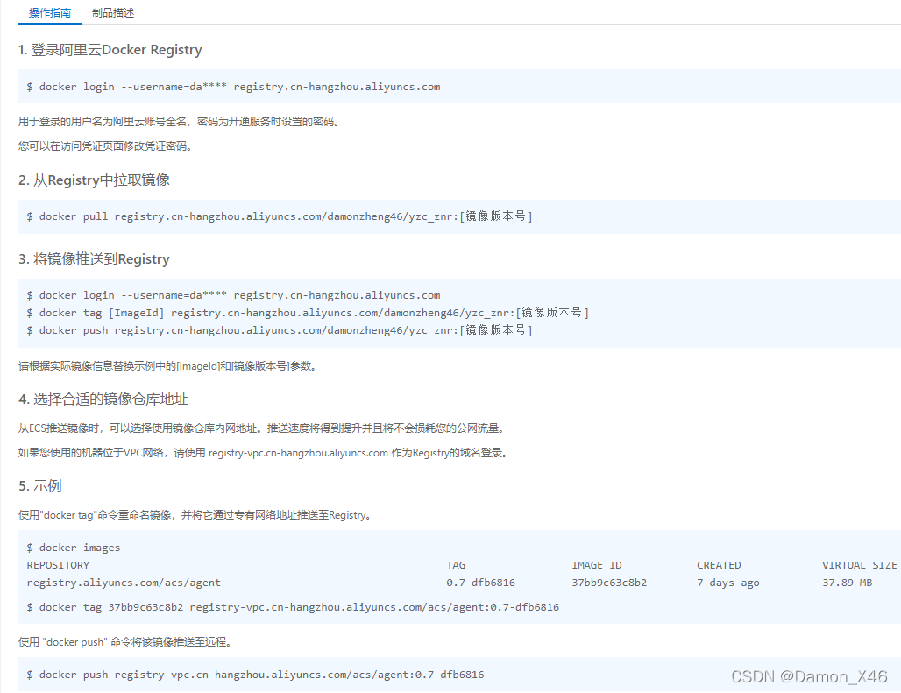Click the TAG column header

pyautogui.click(x=457, y=566)
